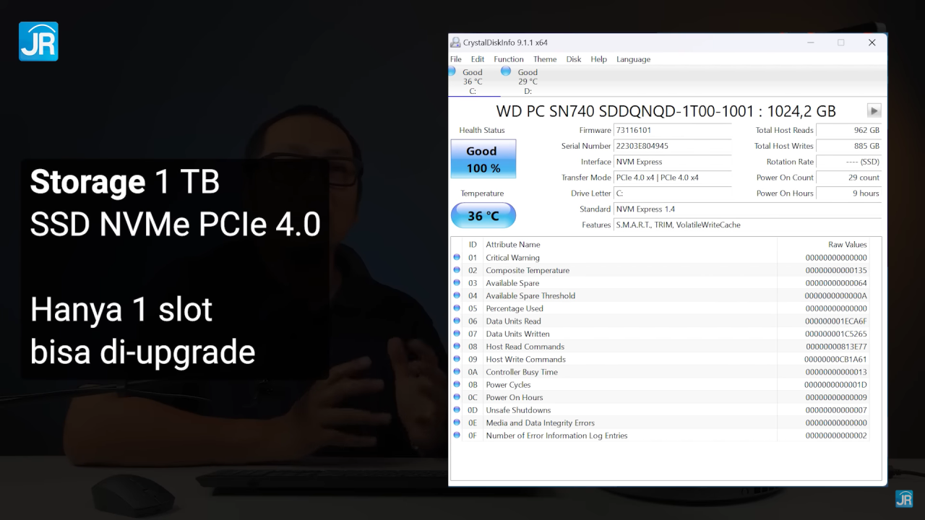
Task: Click the Raw Values column header
Action: pos(847,245)
